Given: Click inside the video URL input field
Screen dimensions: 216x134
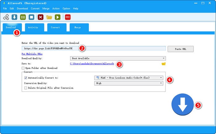Looking at the screenshot, I should click(94, 48).
